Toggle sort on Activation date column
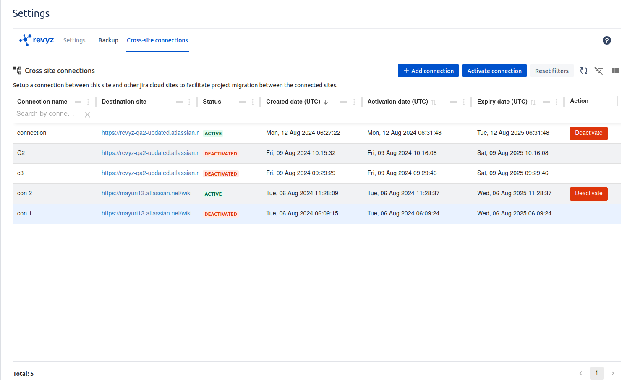The height and width of the screenshot is (380, 622). click(434, 102)
